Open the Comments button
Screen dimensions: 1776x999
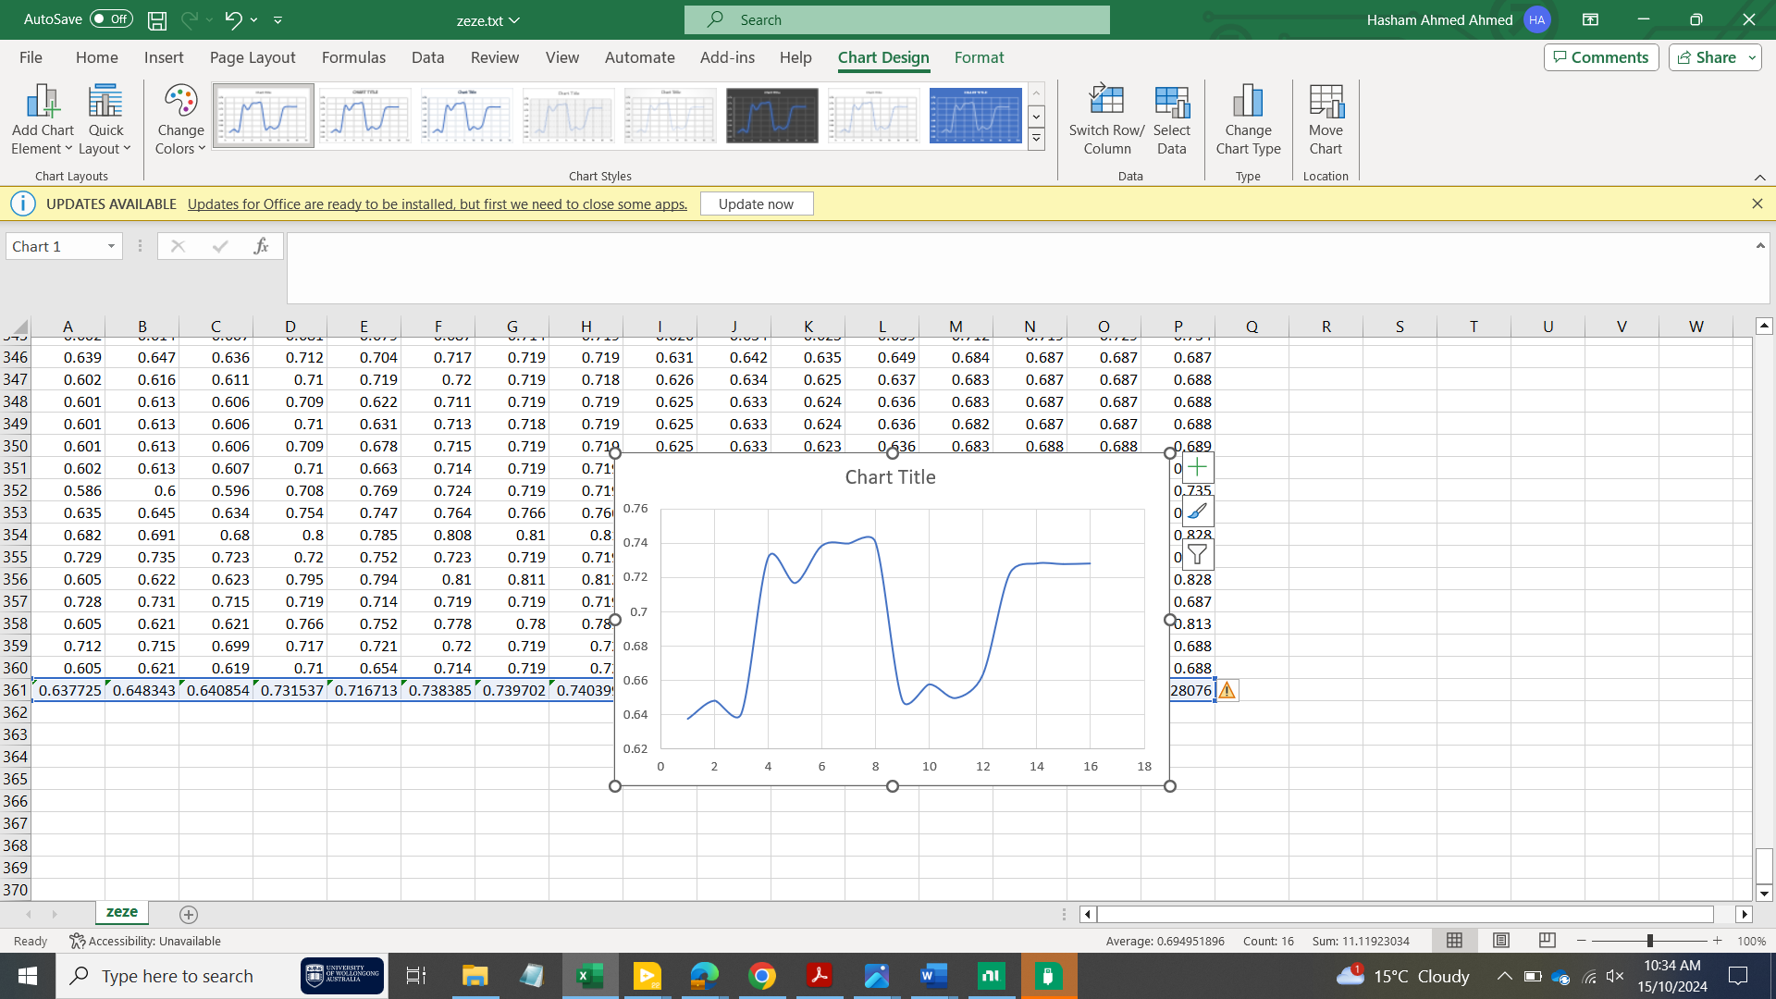[1600, 57]
